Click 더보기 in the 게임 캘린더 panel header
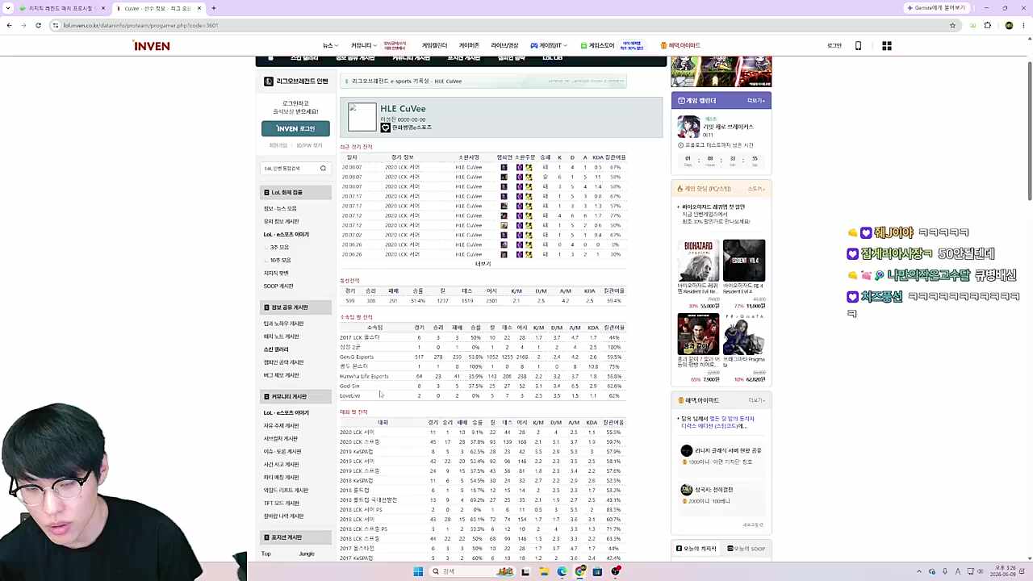 (x=755, y=101)
